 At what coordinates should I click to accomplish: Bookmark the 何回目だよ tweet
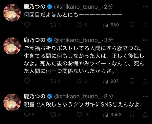(x=132, y=25)
